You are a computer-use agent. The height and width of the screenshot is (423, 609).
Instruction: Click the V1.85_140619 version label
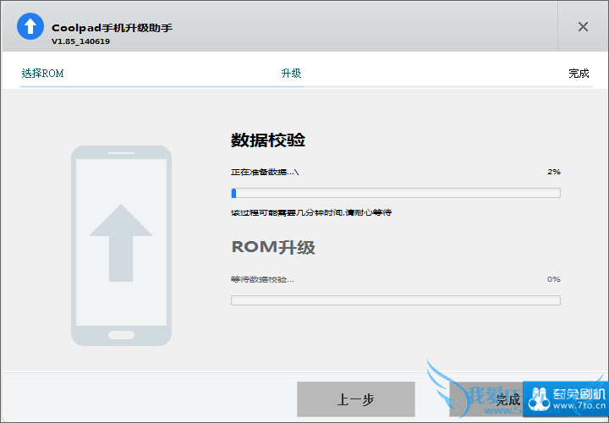[x=81, y=41]
